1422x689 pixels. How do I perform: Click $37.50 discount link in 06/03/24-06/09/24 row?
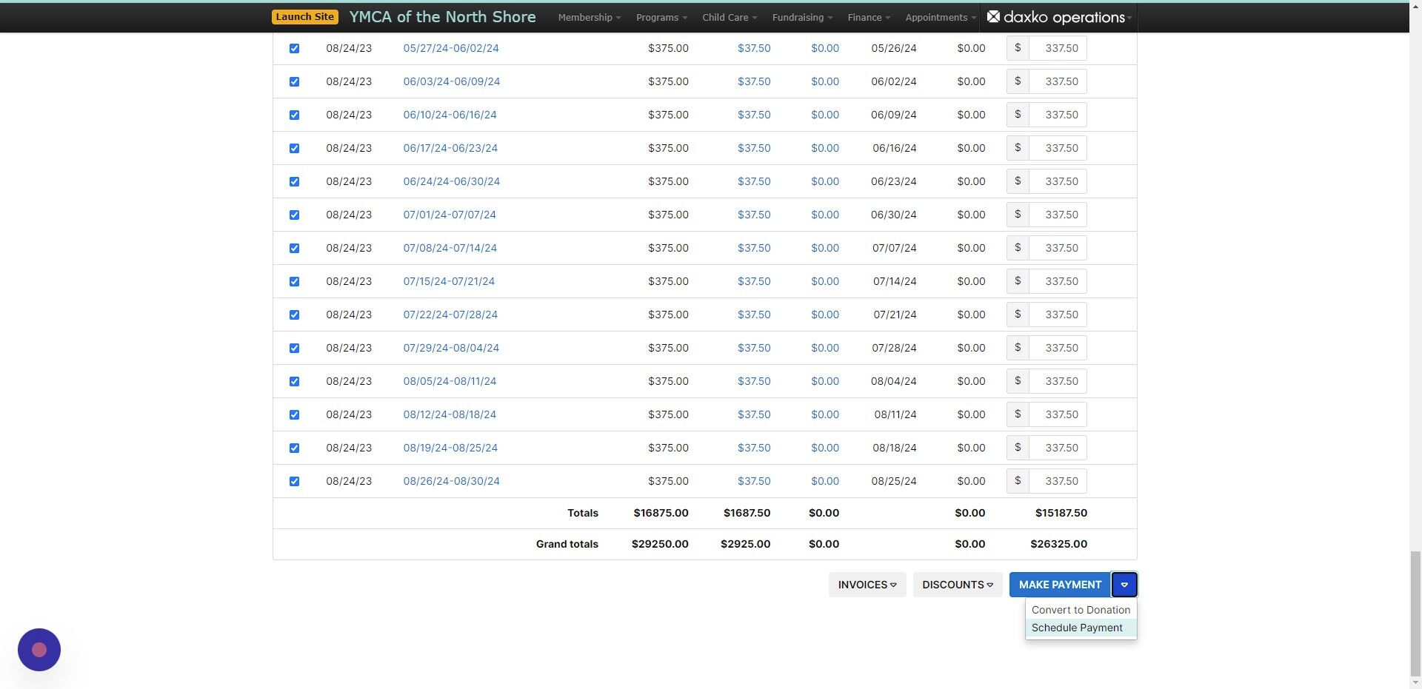pyautogui.click(x=754, y=81)
